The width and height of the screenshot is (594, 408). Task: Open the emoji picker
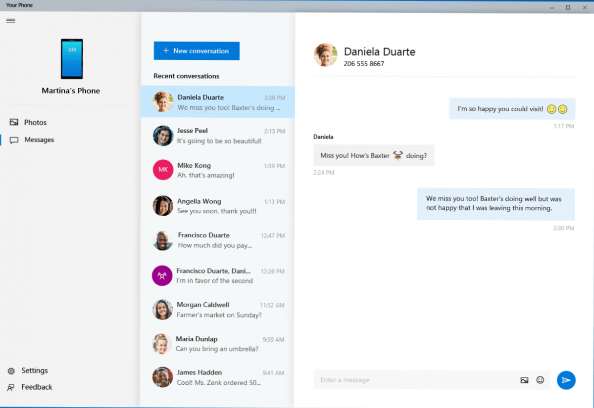pos(540,380)
